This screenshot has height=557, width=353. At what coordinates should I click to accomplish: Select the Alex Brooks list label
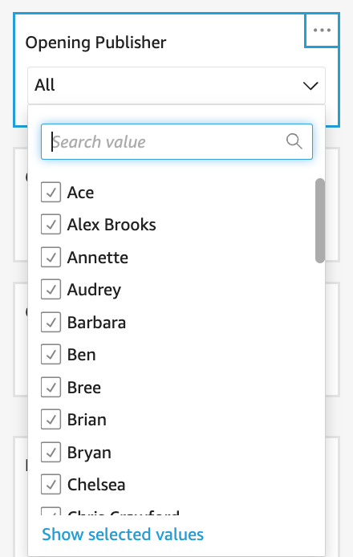(112, 225)
